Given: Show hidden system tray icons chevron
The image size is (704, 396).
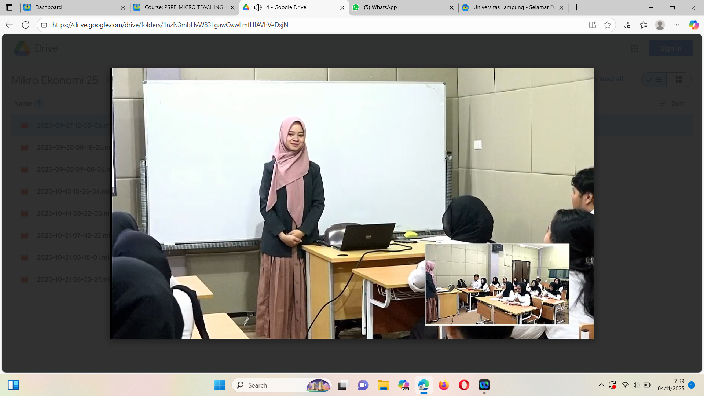Looking at the screenshot, I should [601, 385].
